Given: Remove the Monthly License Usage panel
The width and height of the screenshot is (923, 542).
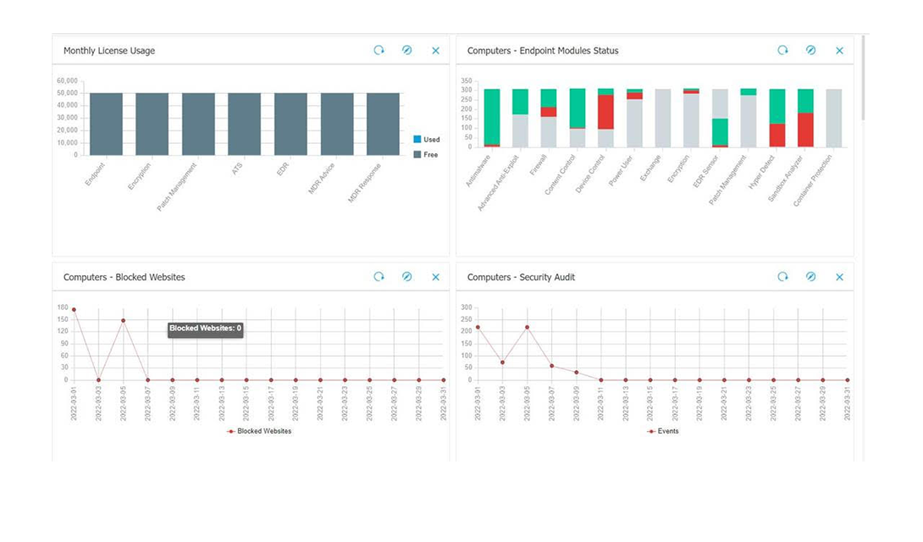Looking at the screenshot, I should pos(436,51).
